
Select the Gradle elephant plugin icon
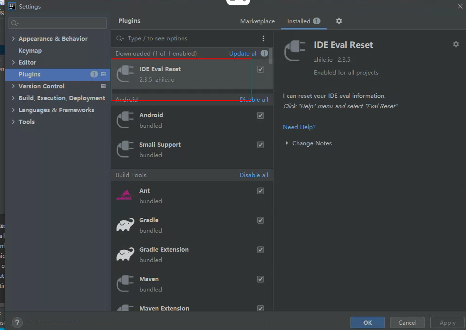125,225
